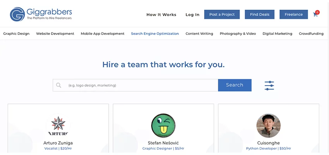Open the shopping cart icon
Image resolution: width=329 pixels, height=155 pixels.
coord(315,14)
